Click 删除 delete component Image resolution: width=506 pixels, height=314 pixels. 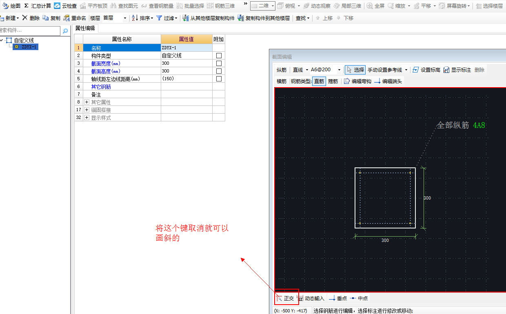31,18
